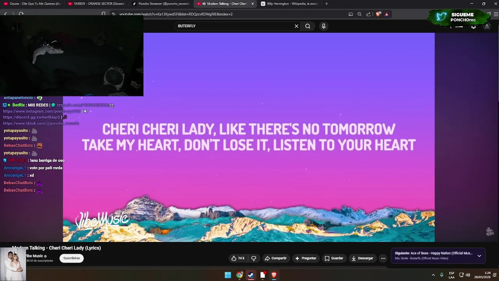The width and height of the screenshot is (499, 281).
Task: Open the YouTube account avatar menu
Action: pyautogui.click(x=487, y=27)
